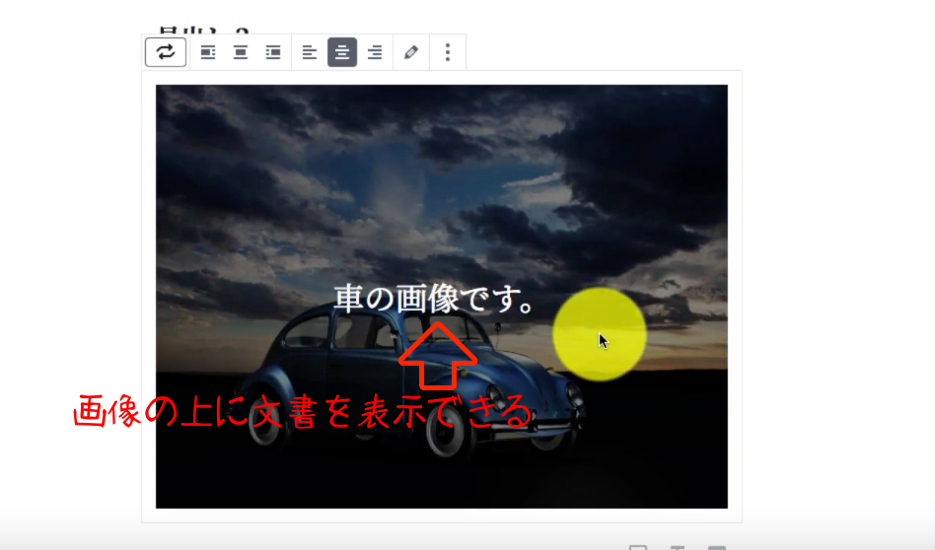935x550 pixels.
Task: Click the pencil edit media icon
Action: pyautogui.click(x=411, y=52)
